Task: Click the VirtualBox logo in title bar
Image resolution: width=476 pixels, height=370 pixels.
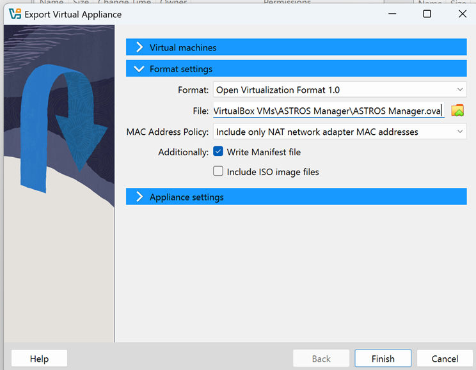Action: pos(15,14)
